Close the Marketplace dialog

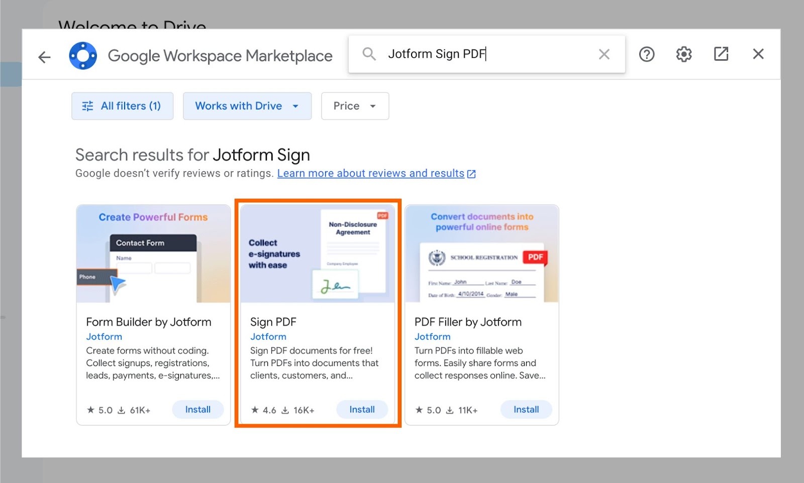pyautogui.click(x=758, y=54)
